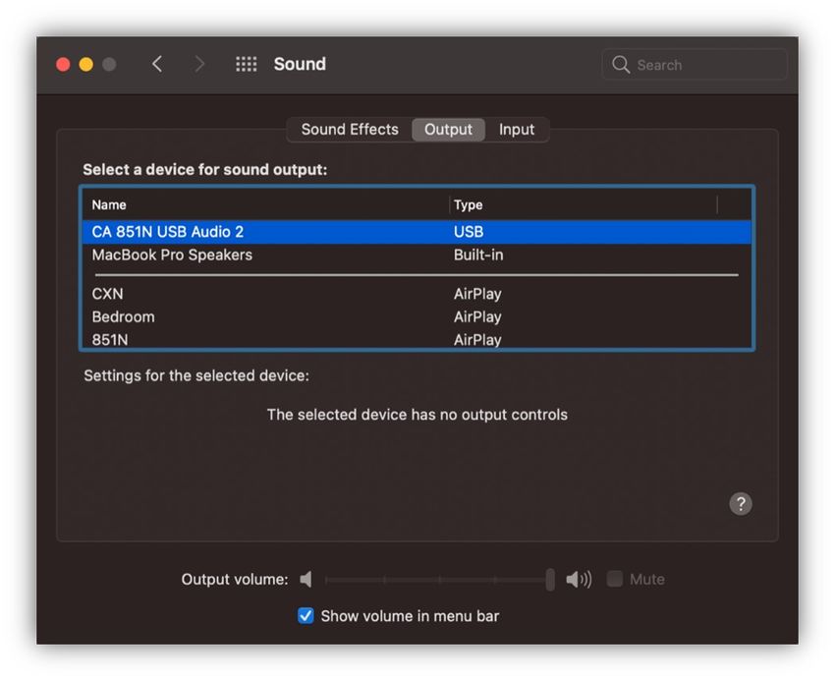Select MacBook Pro Speakers as output
Screen dimensions: 835x681
(172, 255)
